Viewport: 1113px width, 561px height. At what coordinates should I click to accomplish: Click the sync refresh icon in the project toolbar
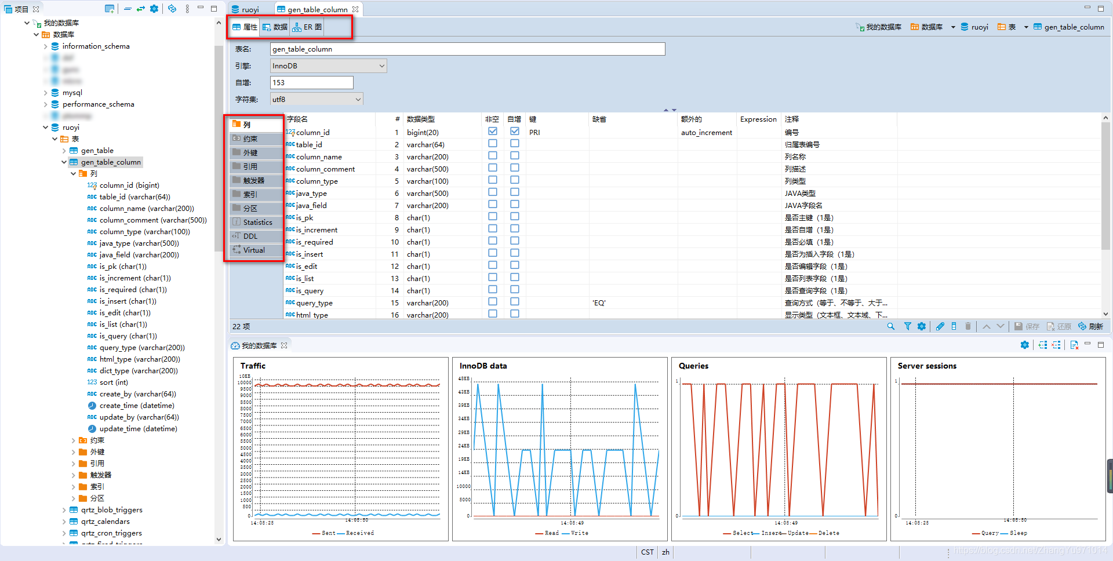click(x=172, y=9)
